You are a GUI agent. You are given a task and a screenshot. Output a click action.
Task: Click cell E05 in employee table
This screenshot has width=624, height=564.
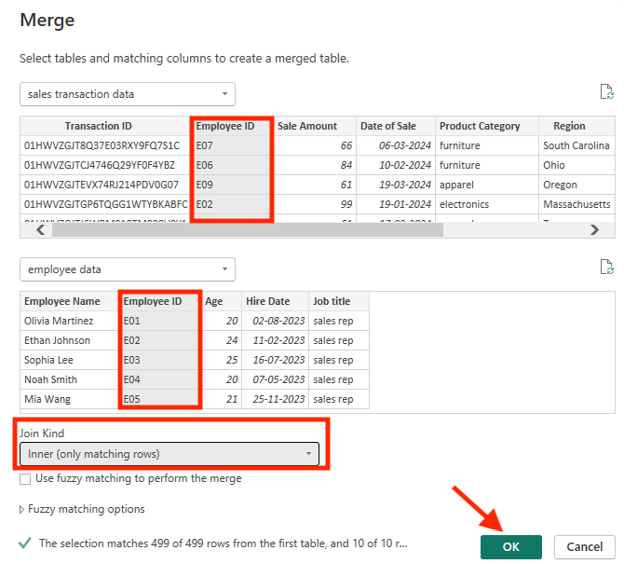click(159, 399)
